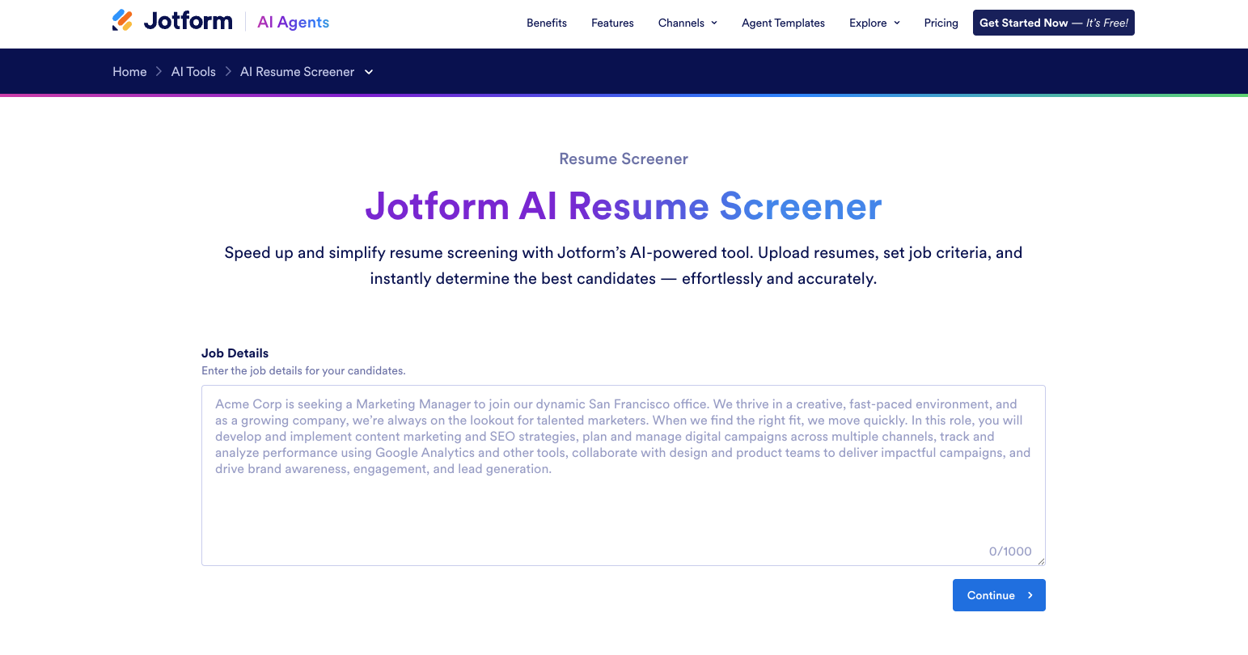
Task: Navigate to Home in the breadcrumb
Action: [129, 72]
